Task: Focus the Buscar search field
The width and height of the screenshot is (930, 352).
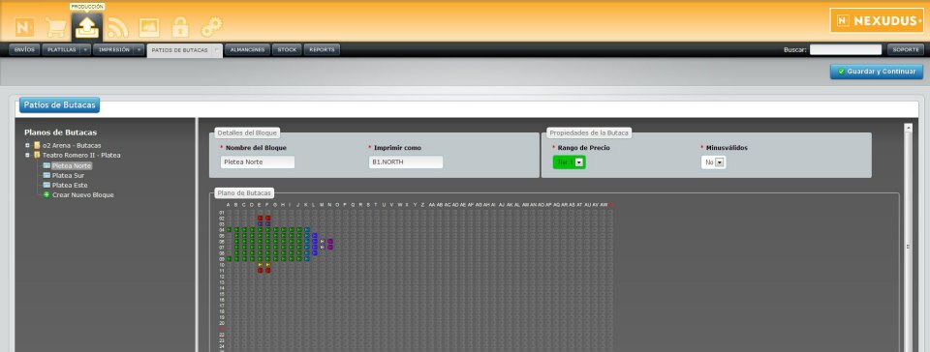Action: tap(845, 49)
